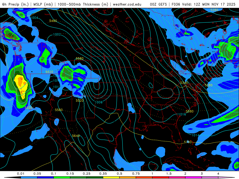239x179 pixels.
Task: Click the 0.25 legend scale value
Action: pos(87,174)
